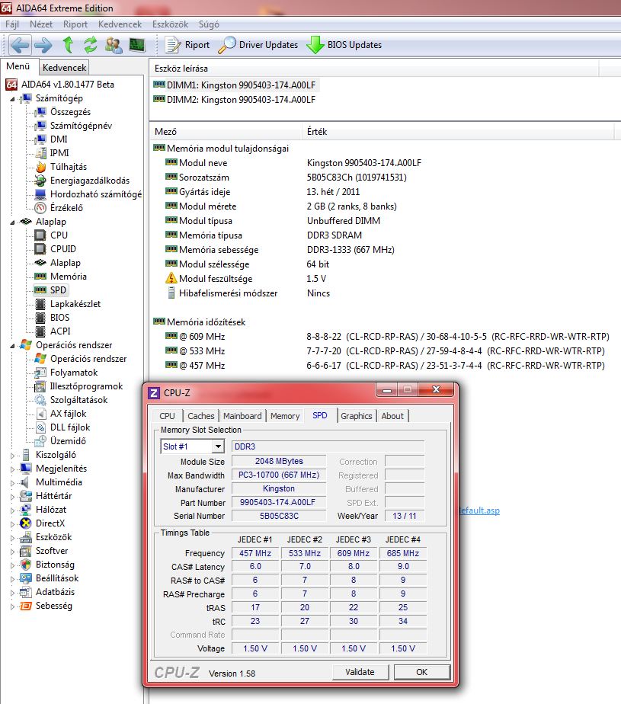
Task: Select the Szolgáltatások gear icon item
Action: [40, 399]
